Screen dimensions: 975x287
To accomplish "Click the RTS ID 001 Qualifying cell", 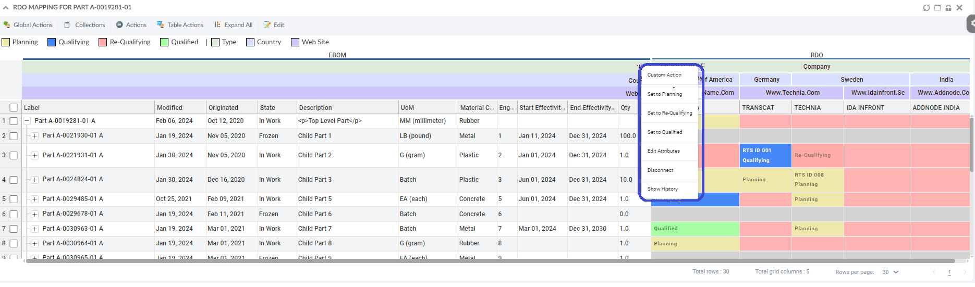I will coord(765,155).
